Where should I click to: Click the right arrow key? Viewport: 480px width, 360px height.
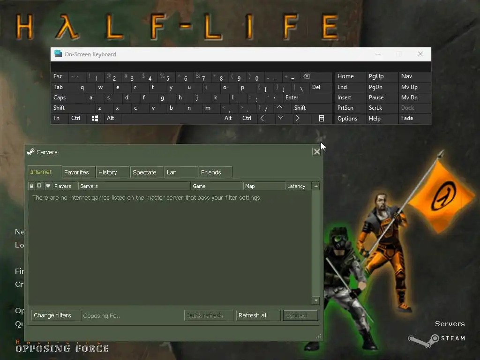[x=298, y=118]
